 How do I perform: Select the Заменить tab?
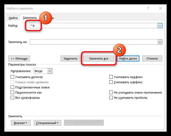tap(30, 18)
